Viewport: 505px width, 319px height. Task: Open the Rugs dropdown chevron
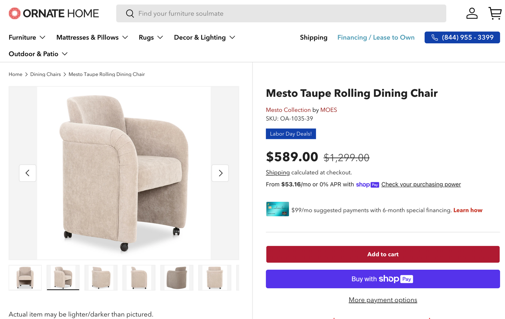coord(160,37)
